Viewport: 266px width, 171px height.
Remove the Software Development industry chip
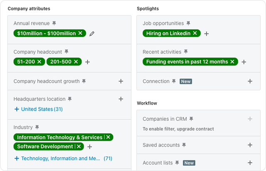(x=79, y=147)
